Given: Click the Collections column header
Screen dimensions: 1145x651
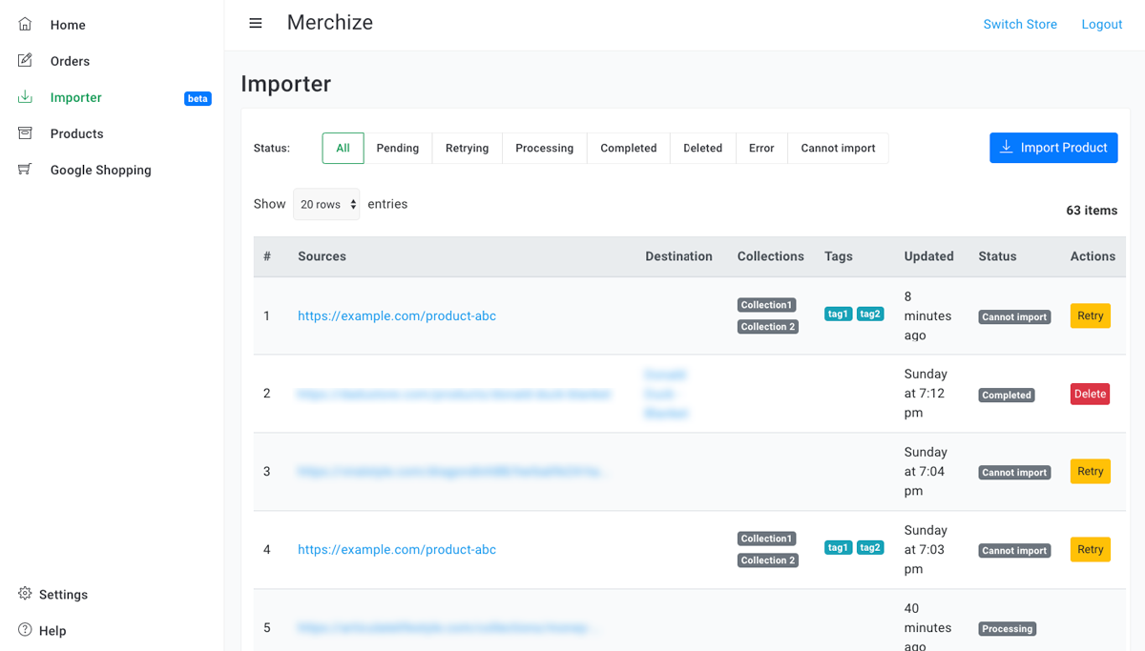Looking at the screenshot, I should (770, 256).
